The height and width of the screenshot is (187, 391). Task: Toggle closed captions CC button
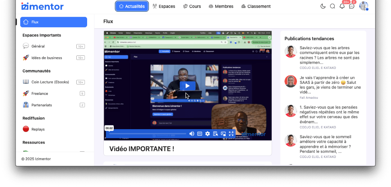pos(199,134)
